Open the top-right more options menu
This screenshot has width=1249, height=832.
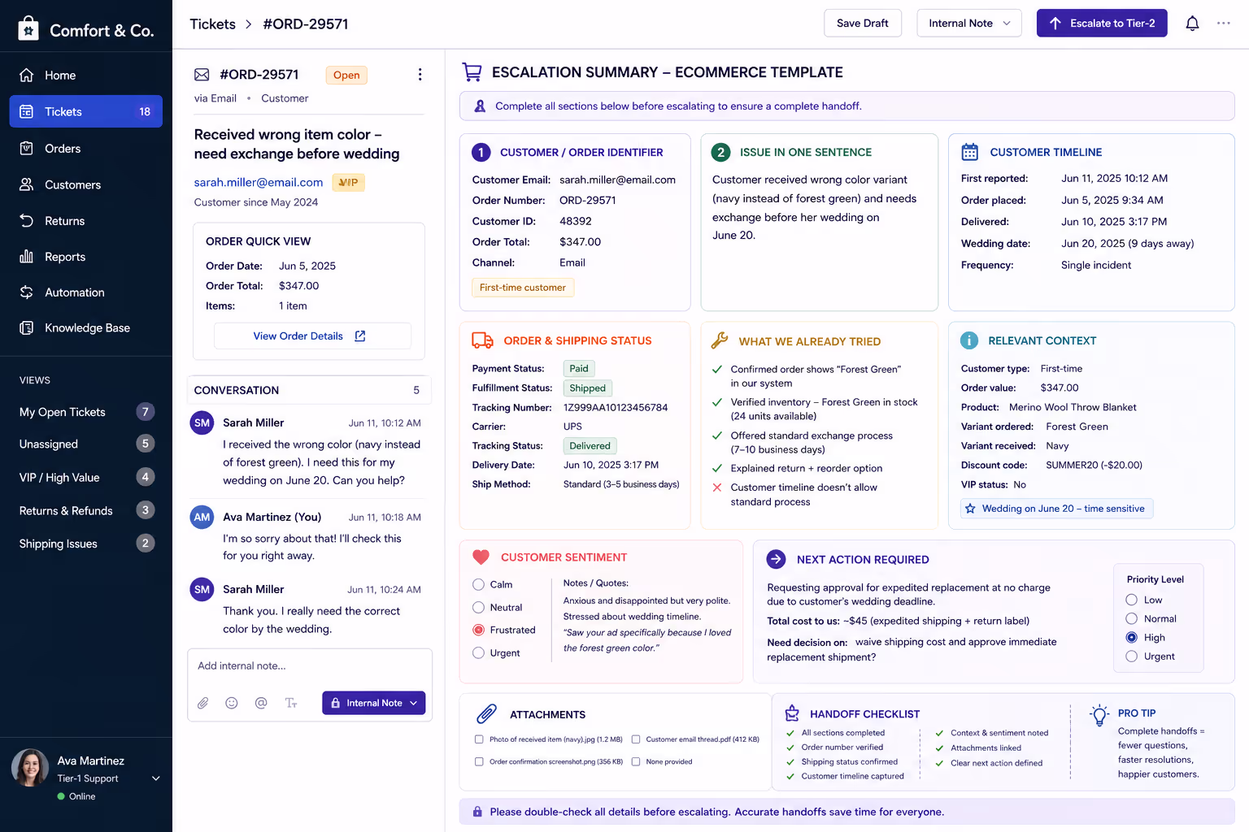[x=1223, y=24]
